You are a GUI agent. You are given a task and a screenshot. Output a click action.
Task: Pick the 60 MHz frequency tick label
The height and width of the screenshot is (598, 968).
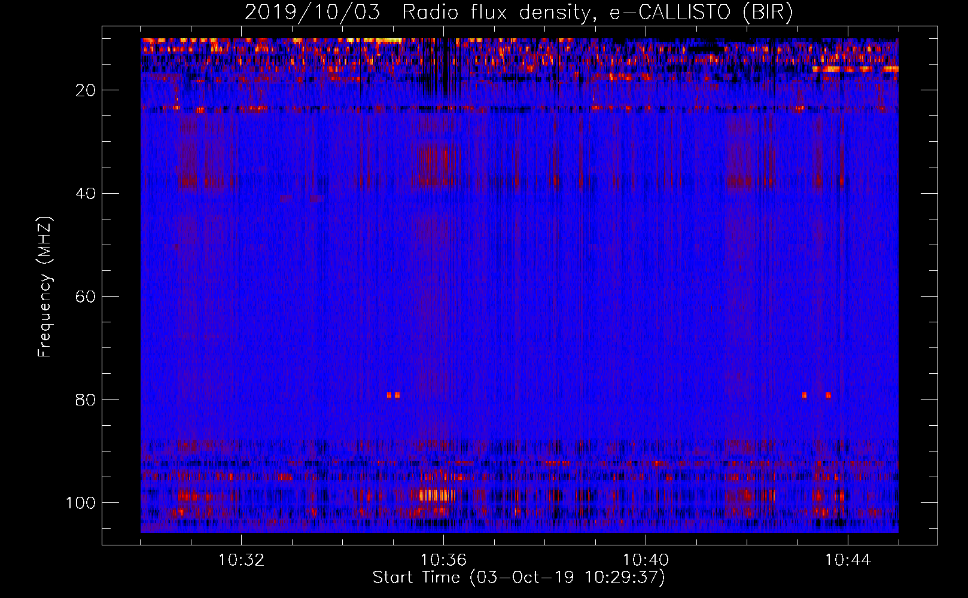pyautogui.click(x=86, y=297)
